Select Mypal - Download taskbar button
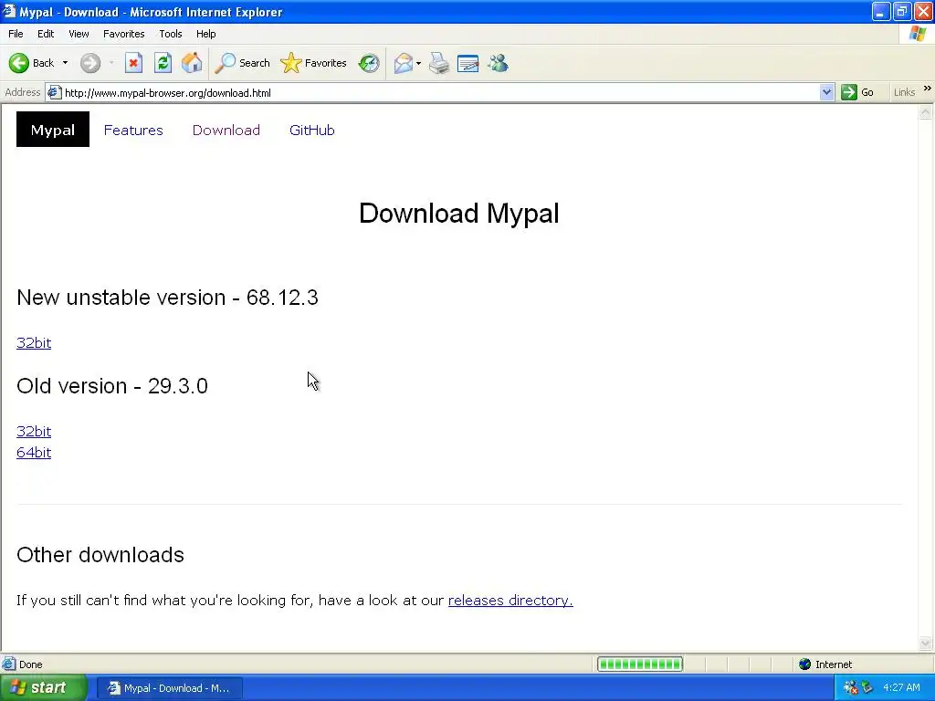The width and height of the screenshot is (935, 701). click(x=169, y=688)
